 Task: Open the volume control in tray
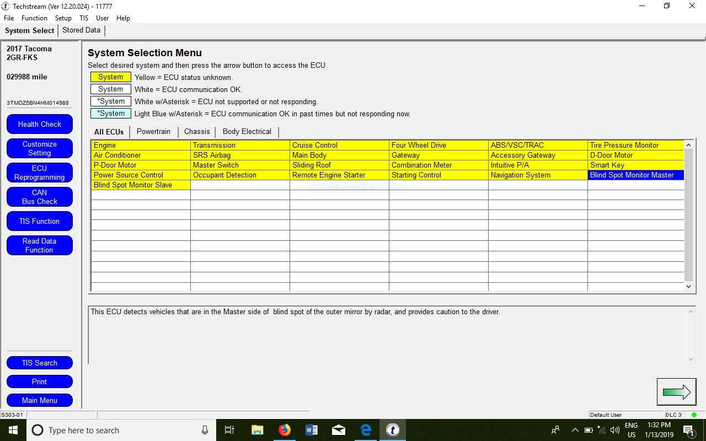(x=614, y=430)
